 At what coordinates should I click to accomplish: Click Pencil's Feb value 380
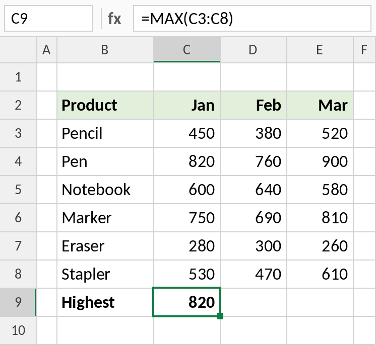(x=254, y=133)
